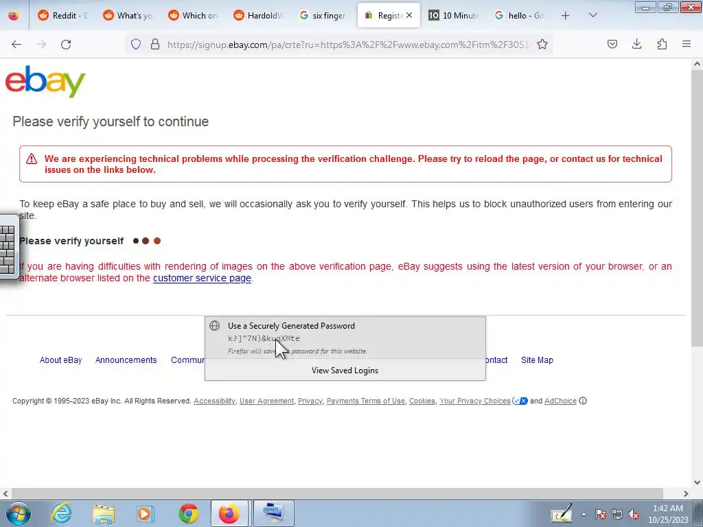Open the customer service page link

pos(203,278)
